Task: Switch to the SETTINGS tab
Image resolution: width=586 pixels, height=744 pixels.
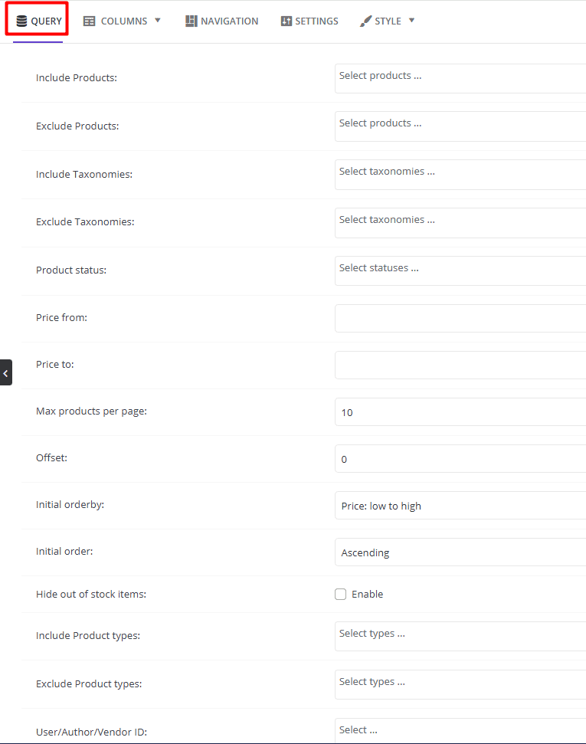Action: [x=309, y=21]
